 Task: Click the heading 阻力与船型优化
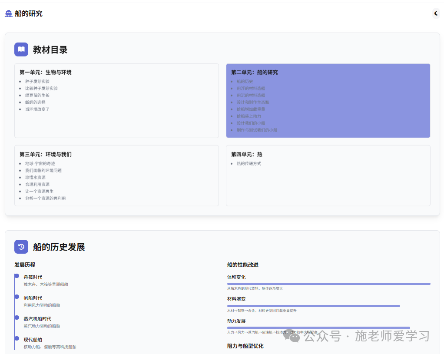245,346
